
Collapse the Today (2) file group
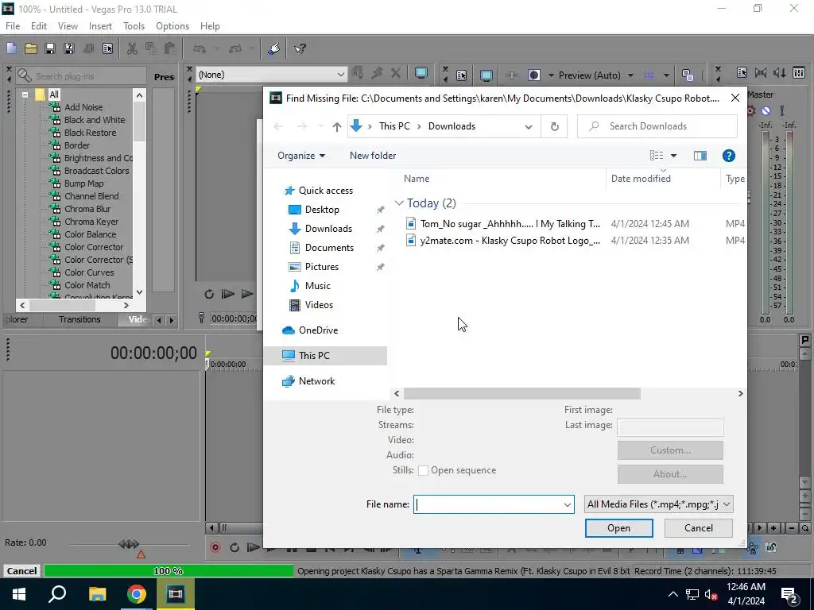[399, 203]
